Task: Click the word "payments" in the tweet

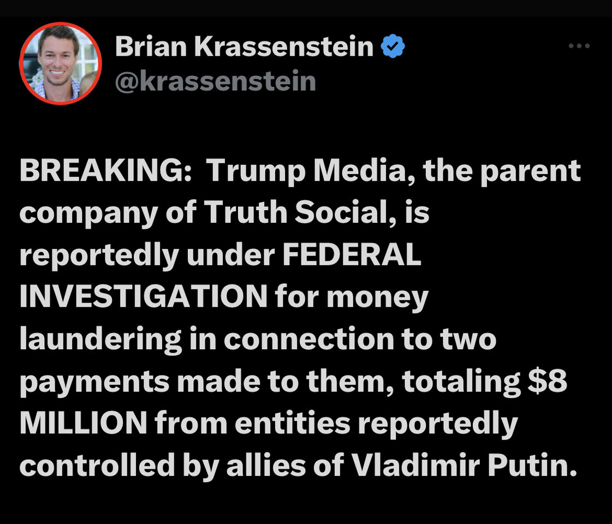Action: pos(94,382)
